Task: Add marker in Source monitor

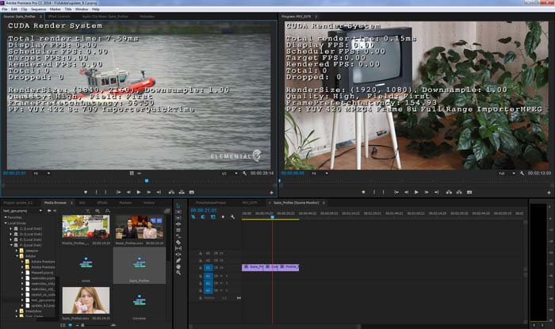Action: tap(86, 192)
